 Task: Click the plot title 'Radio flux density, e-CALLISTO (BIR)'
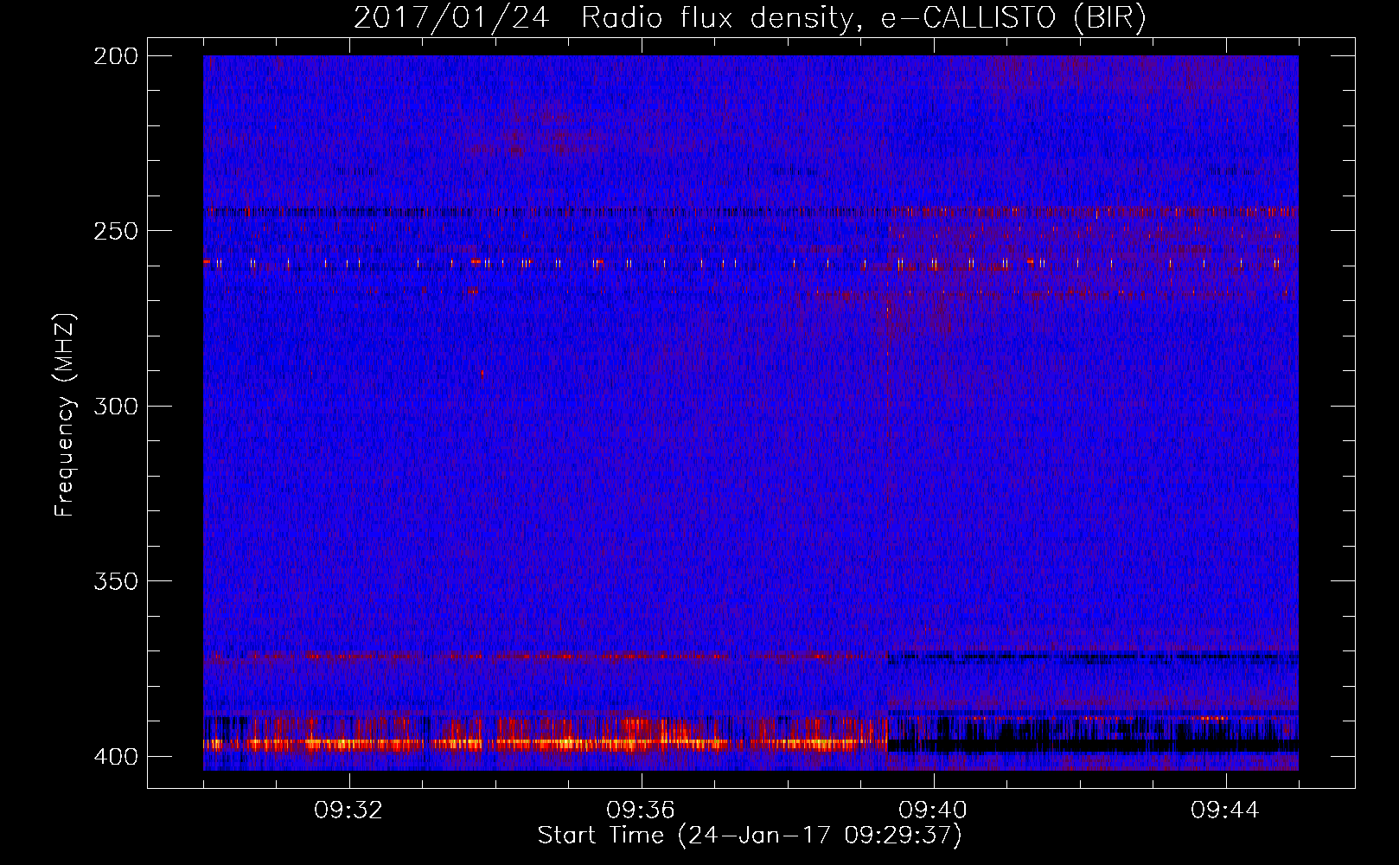coord(863,18)
